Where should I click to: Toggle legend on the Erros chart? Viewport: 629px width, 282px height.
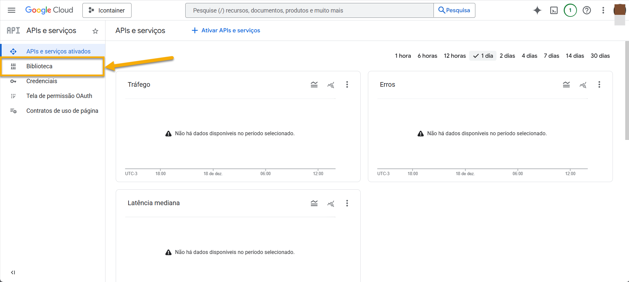[x=566, y=85]
